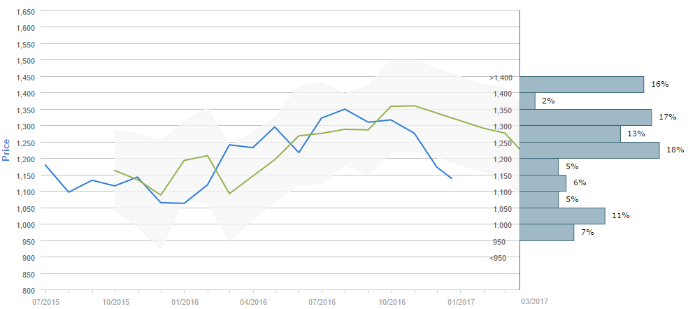Screen dimensions: 688x309
Task: Select the narrow 2% histogram bar
Action: pyautogui.click(x=528, y=101)
